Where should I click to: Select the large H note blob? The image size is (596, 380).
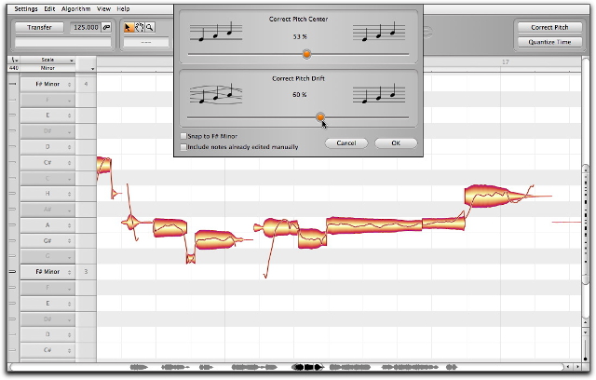[x=494, y=197]
